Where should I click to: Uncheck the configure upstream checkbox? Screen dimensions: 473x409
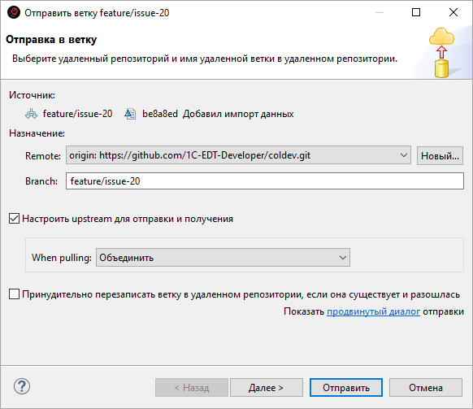[14, 219]
